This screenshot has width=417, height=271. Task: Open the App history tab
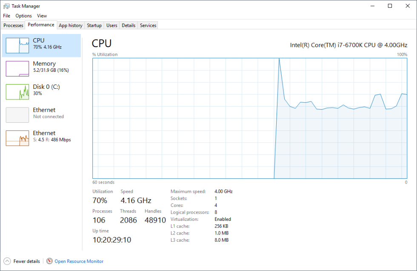click(70, 25)
